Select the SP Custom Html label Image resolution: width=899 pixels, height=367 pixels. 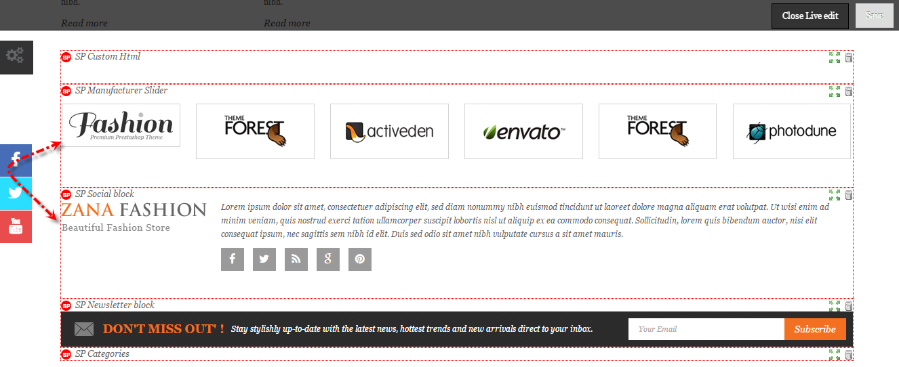[108, 57]
